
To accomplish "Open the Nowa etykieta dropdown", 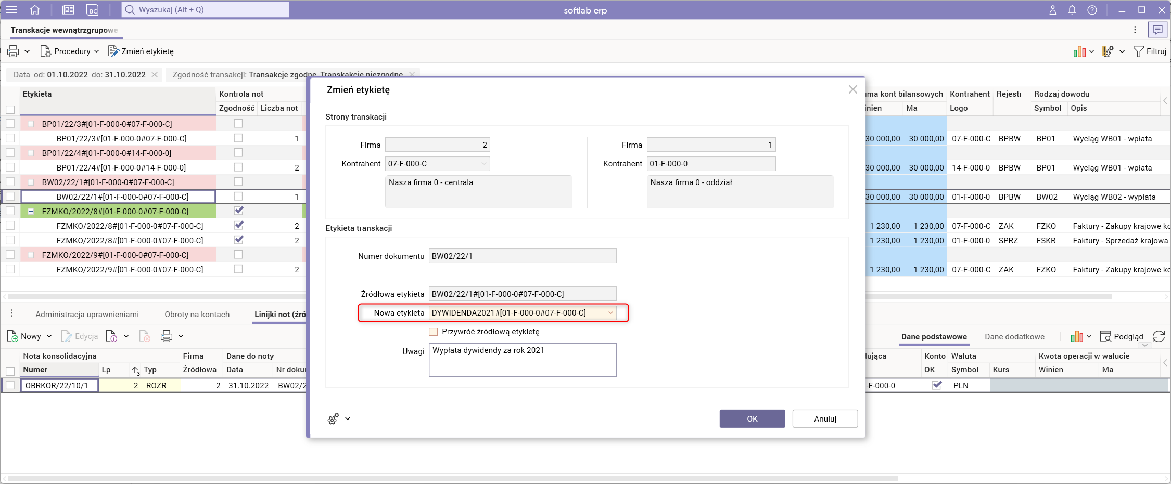I will [610, 313].
